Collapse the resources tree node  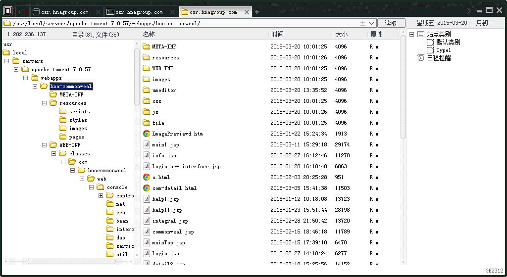[44, 103]
